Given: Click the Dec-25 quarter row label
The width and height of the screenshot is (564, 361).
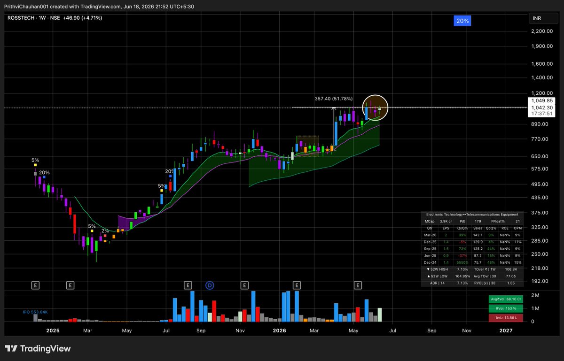Looking at the screenshot, I should [x=430, y=242].
